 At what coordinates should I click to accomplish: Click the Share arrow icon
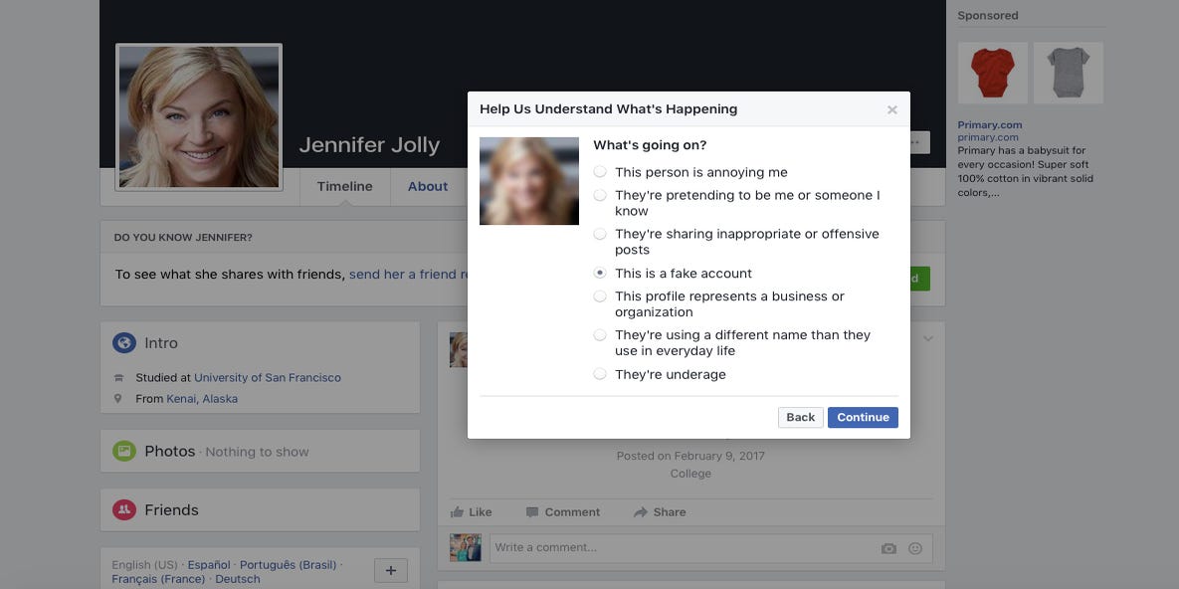coord(641,512)
